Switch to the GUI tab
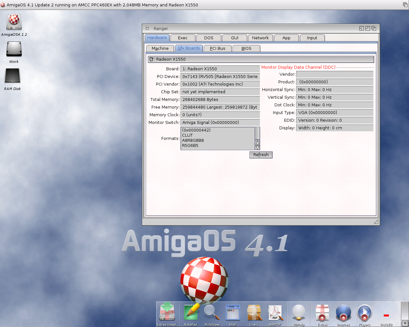 tap(235, 38)
